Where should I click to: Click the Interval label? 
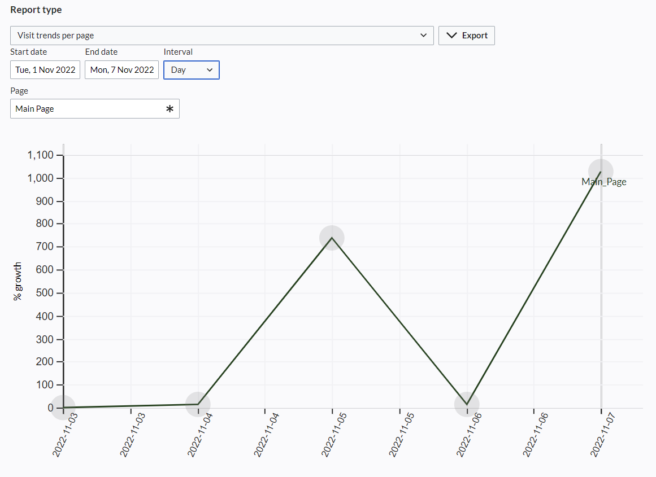coord(178,52)
